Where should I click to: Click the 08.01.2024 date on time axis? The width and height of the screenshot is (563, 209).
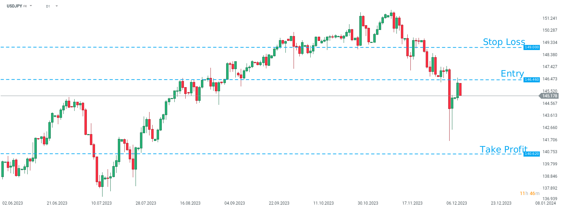pos(545,203)
